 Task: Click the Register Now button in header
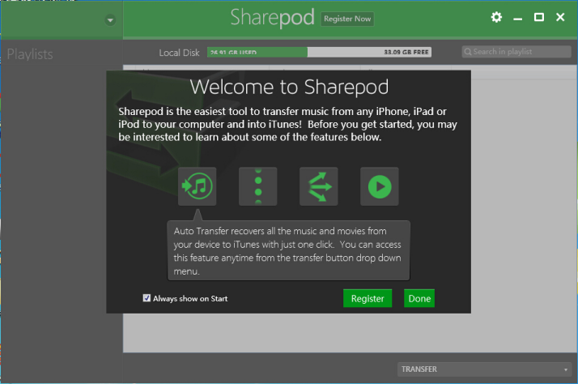[x=347, y=19]
